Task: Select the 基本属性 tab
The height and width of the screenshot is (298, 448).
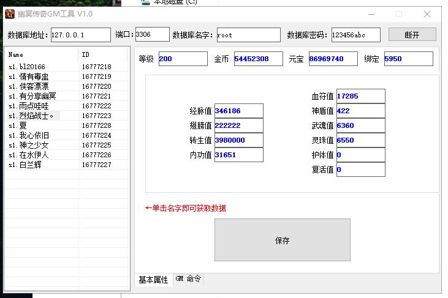Action: point(153,280)
